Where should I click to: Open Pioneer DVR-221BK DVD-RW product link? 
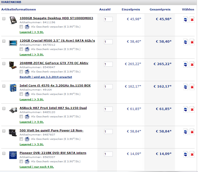click(x=53, y=153)
